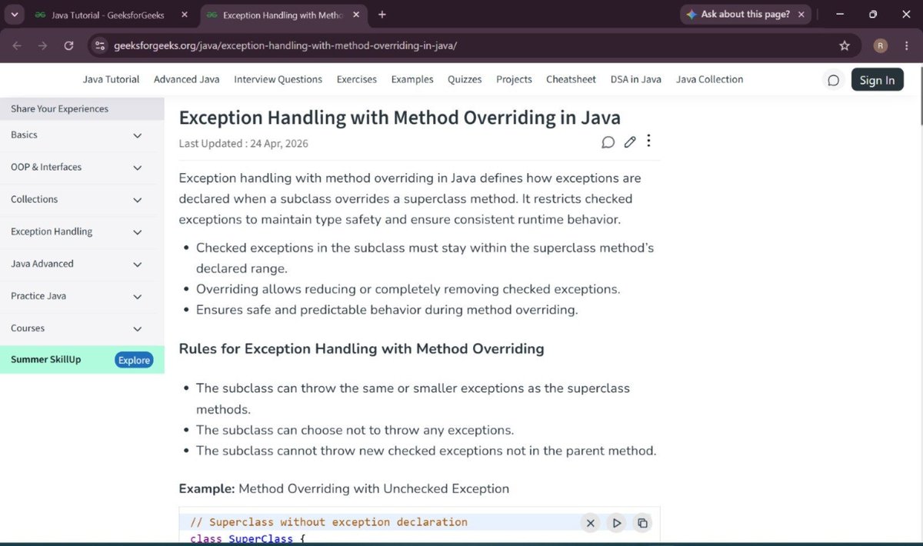The height and width of the screenshot is (546, 923).
Task: Close the Ask about this page chip
Action: coord(801,14)
